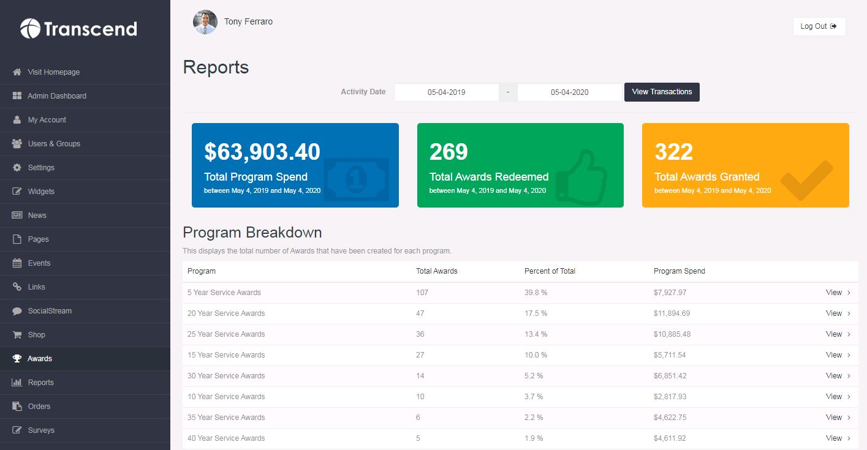The image size is (867, 450).
Task: Click the Events calendar icon
Action: (x=17, y=263)
